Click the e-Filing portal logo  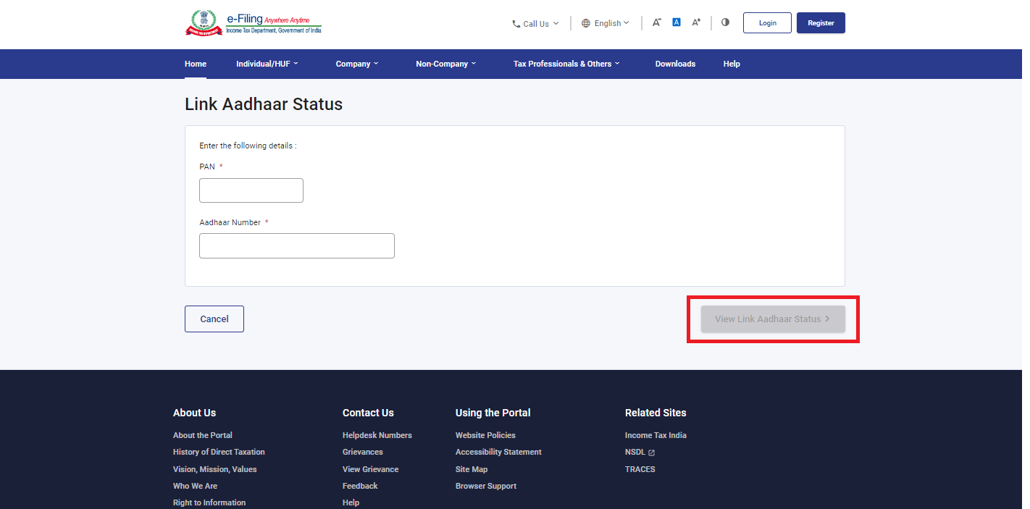[x=253, y=23]
